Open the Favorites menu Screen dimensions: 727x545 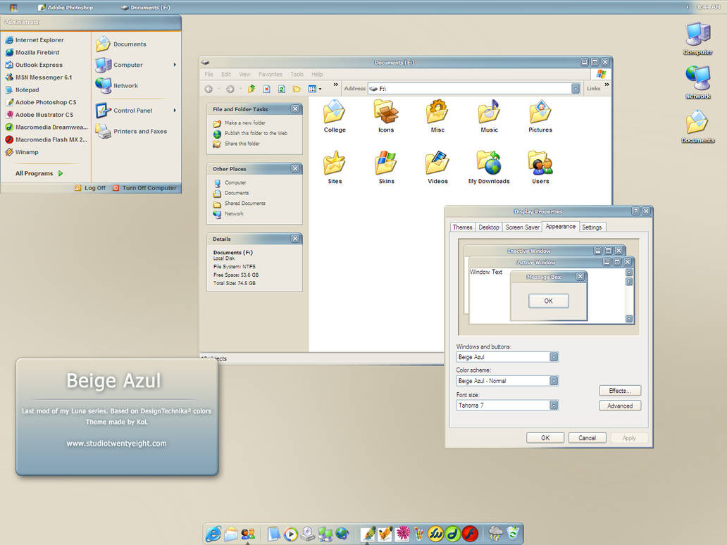[x=271, y=74]
